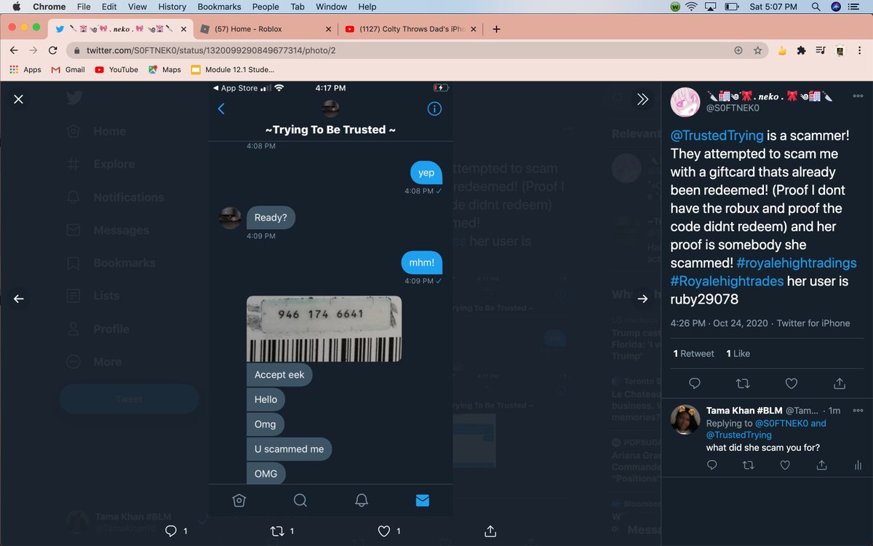The width and height of the screenshot is (873, 546).
Task: Open Chrome's three-dot menu
Action: (x=858, y=50)
